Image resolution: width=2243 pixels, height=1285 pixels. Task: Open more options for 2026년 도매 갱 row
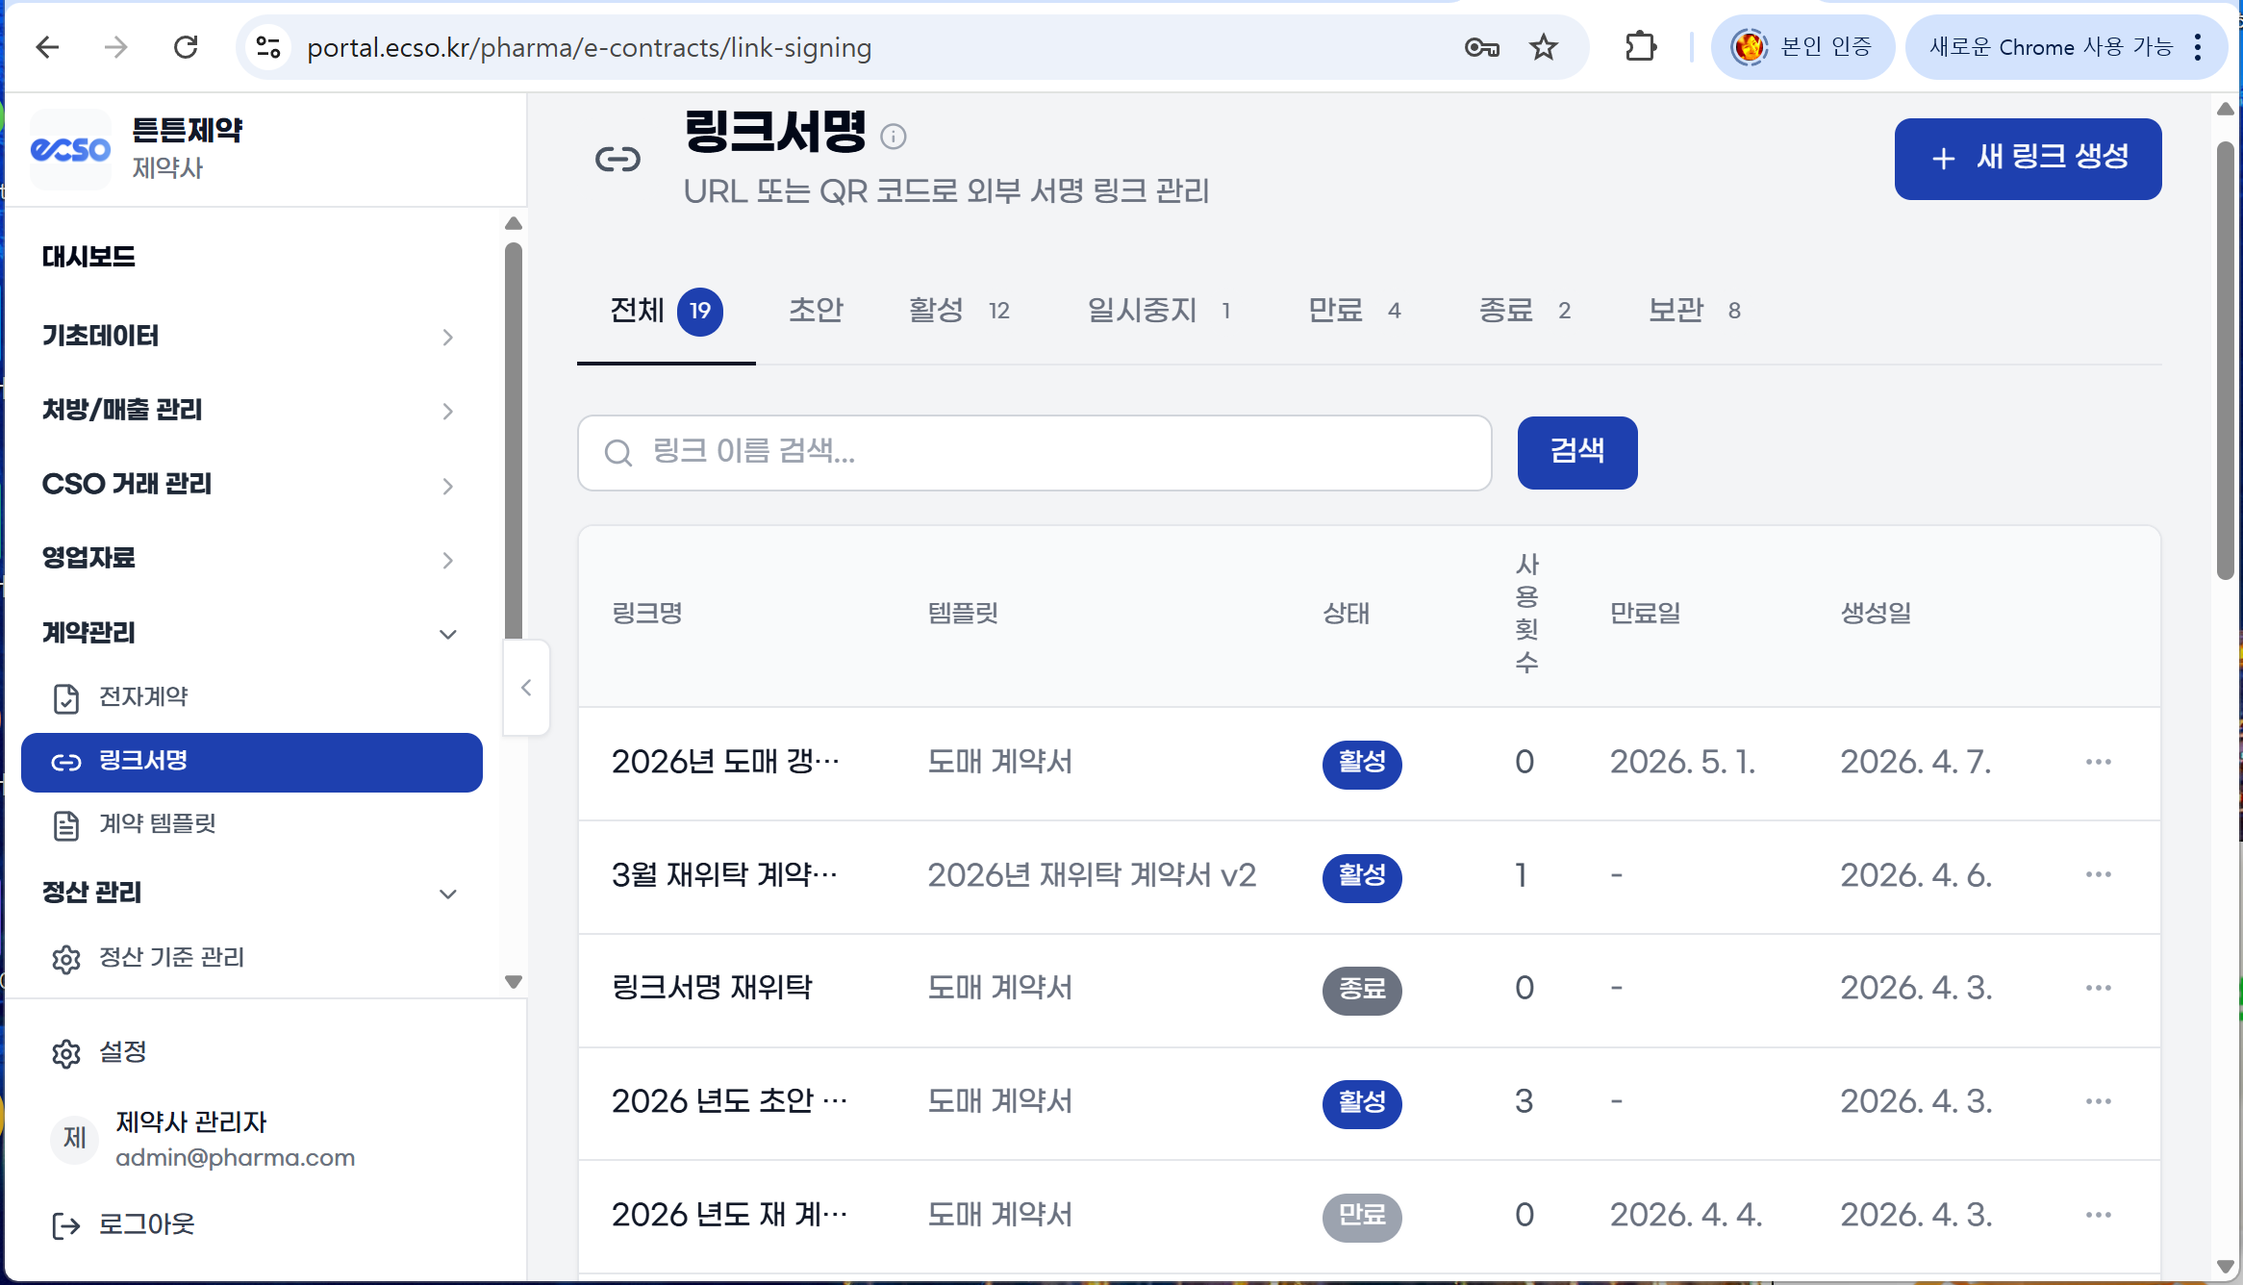coord(2098,762)
